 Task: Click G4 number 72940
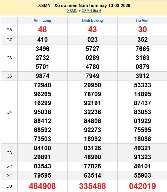(42, 85)
